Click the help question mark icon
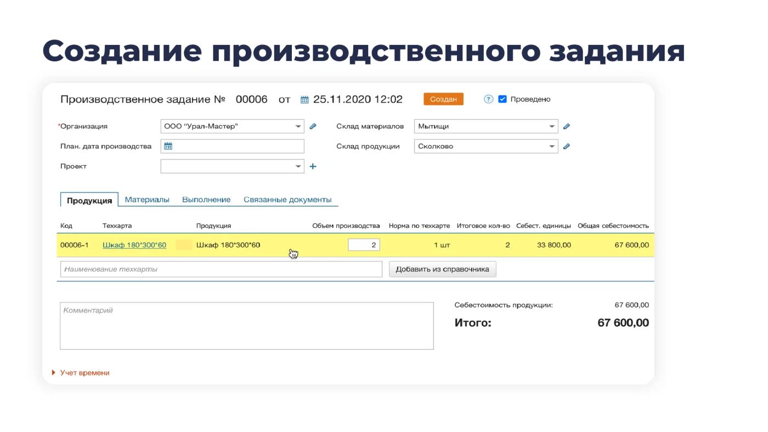Viewport: 768px width, 432px height. pos(488,99)
